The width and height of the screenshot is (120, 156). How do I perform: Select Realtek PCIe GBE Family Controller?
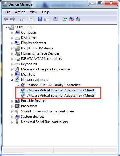click(x=53, y=85)
